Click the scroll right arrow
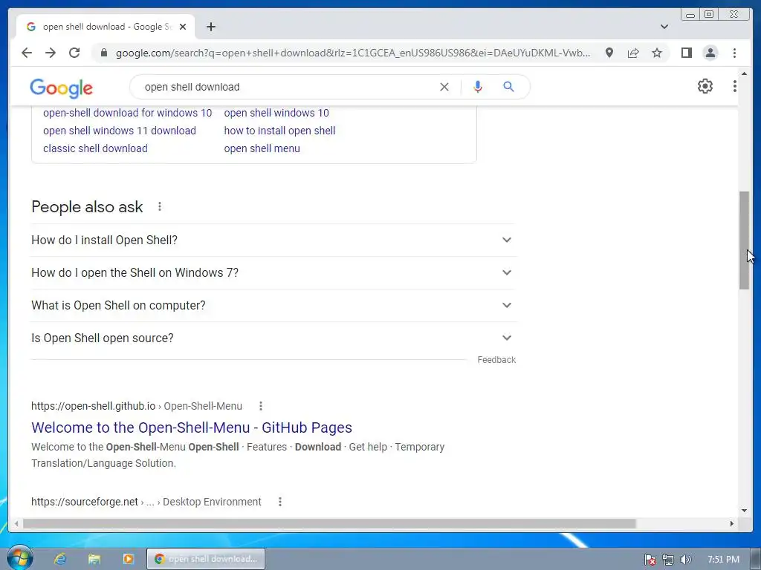 (x=732, y=523)
